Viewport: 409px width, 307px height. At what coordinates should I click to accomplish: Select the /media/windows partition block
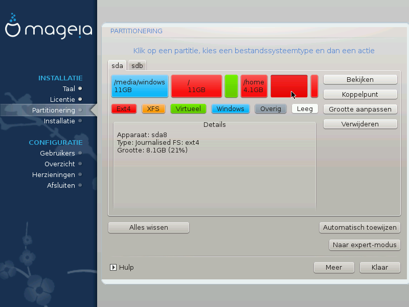140,86
